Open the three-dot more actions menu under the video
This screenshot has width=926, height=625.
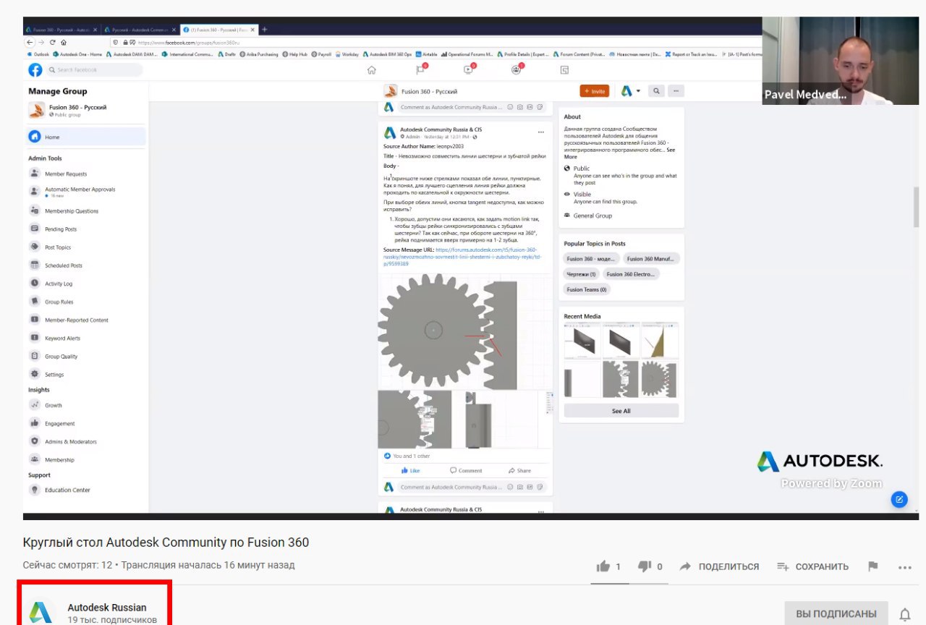click(904, 567)
